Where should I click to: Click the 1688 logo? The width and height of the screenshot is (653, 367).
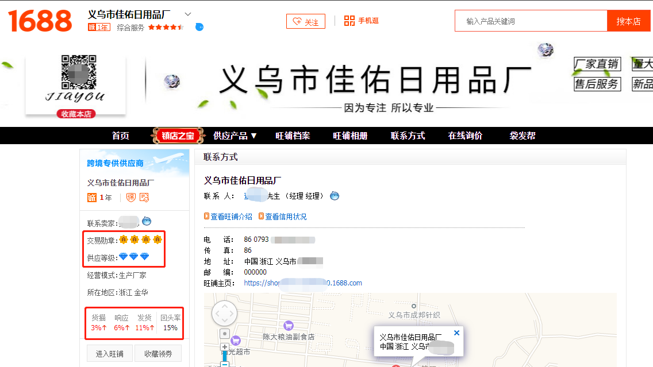[x=40, y=21]
